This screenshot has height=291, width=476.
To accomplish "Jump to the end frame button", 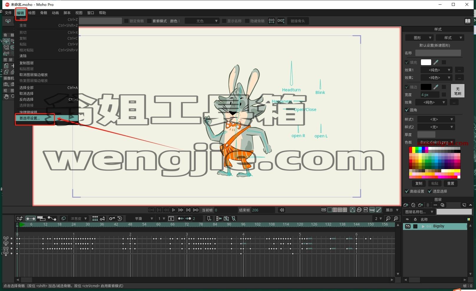I will 188,210.
